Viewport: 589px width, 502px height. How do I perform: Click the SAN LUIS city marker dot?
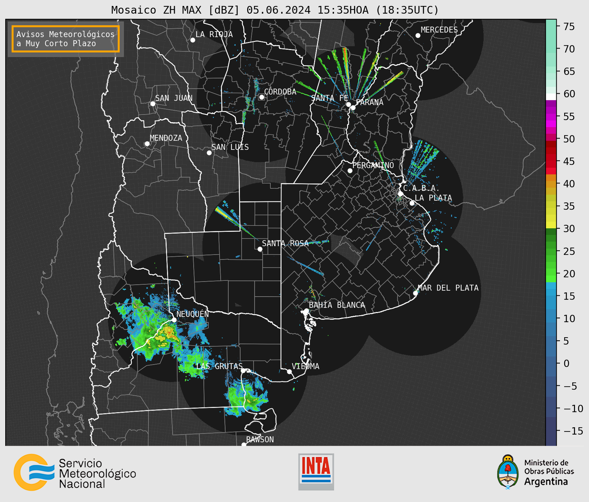pos(209,153)
